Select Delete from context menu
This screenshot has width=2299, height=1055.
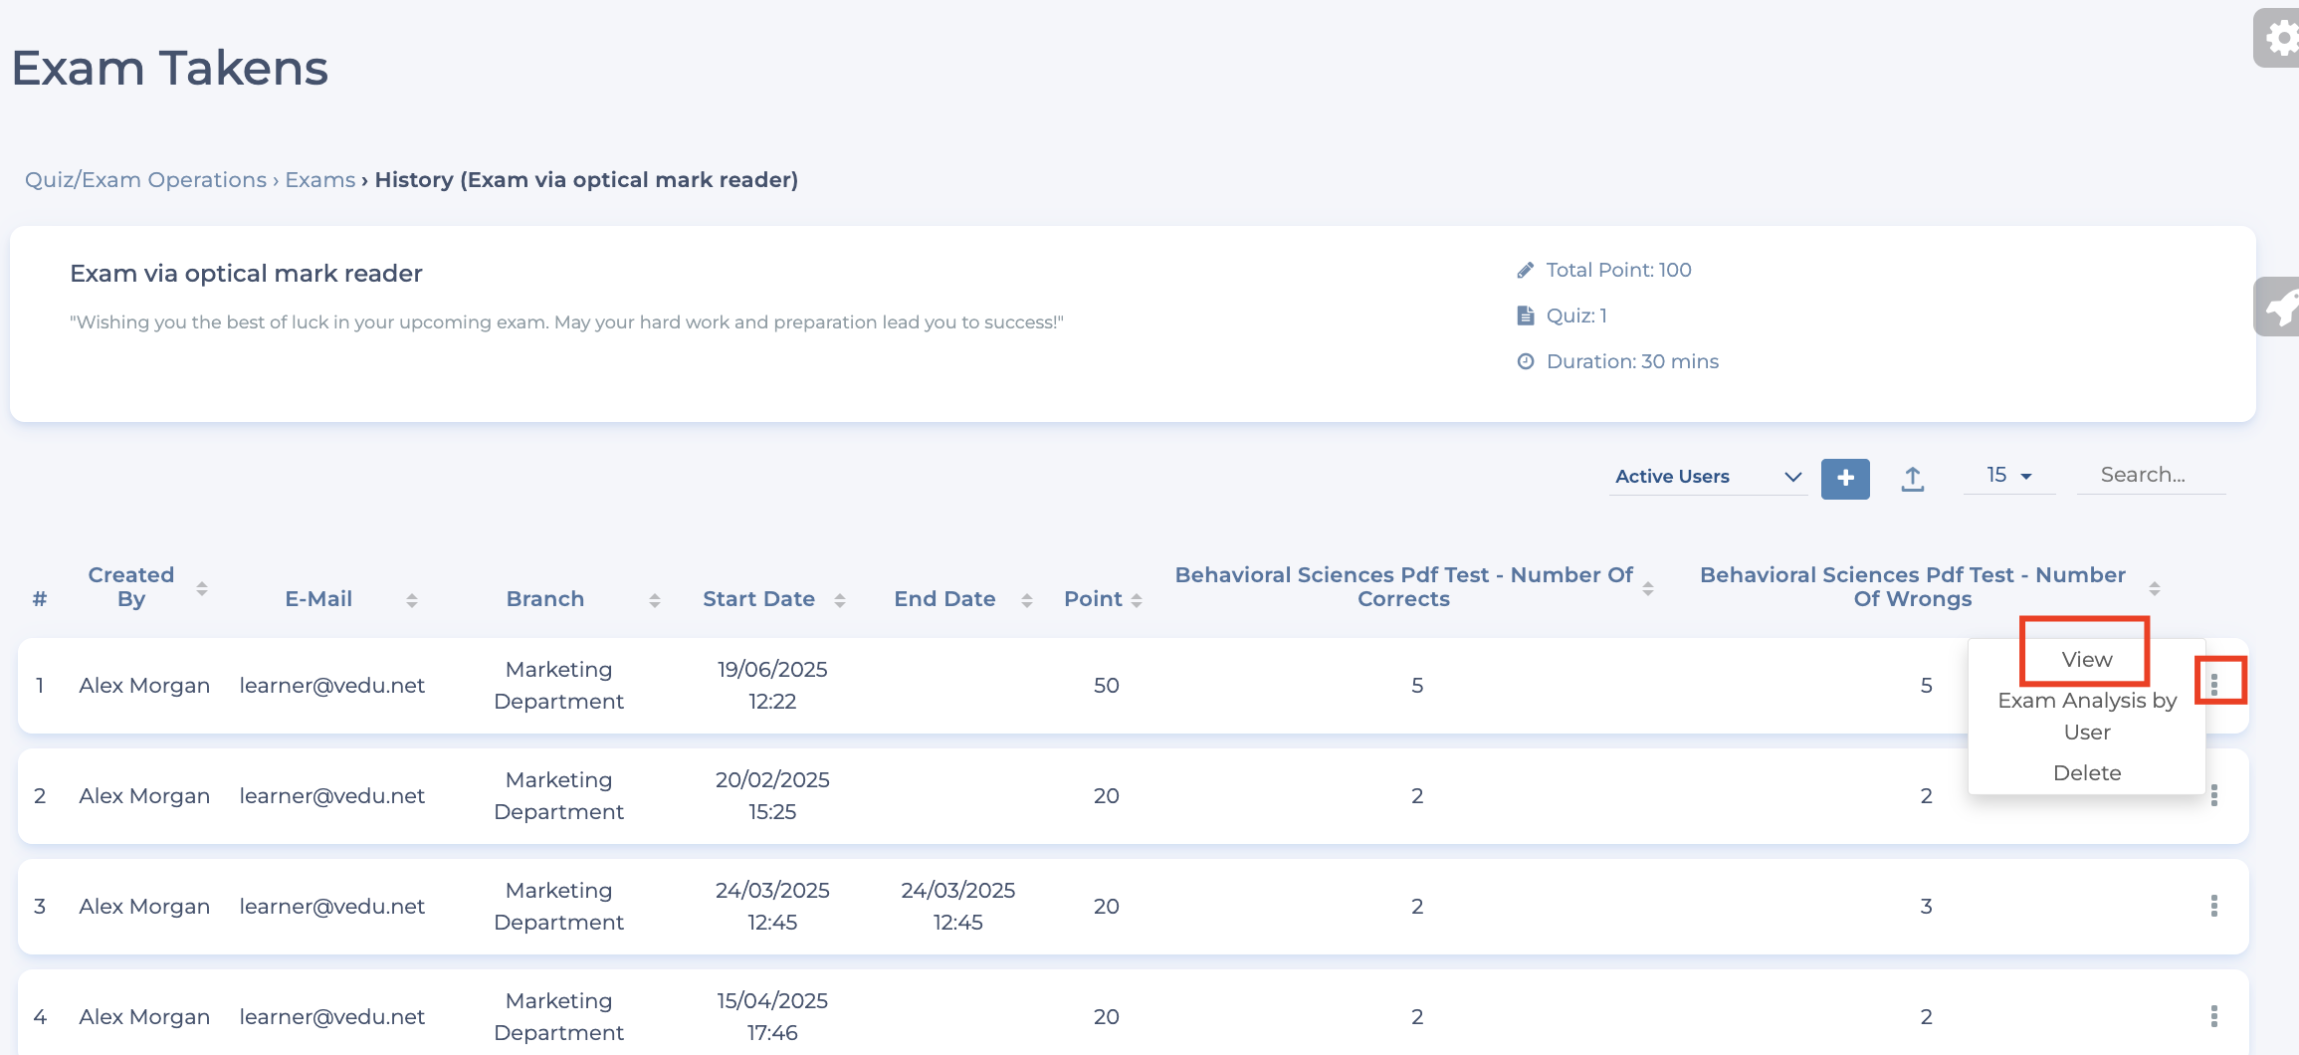click(2086, 772)
